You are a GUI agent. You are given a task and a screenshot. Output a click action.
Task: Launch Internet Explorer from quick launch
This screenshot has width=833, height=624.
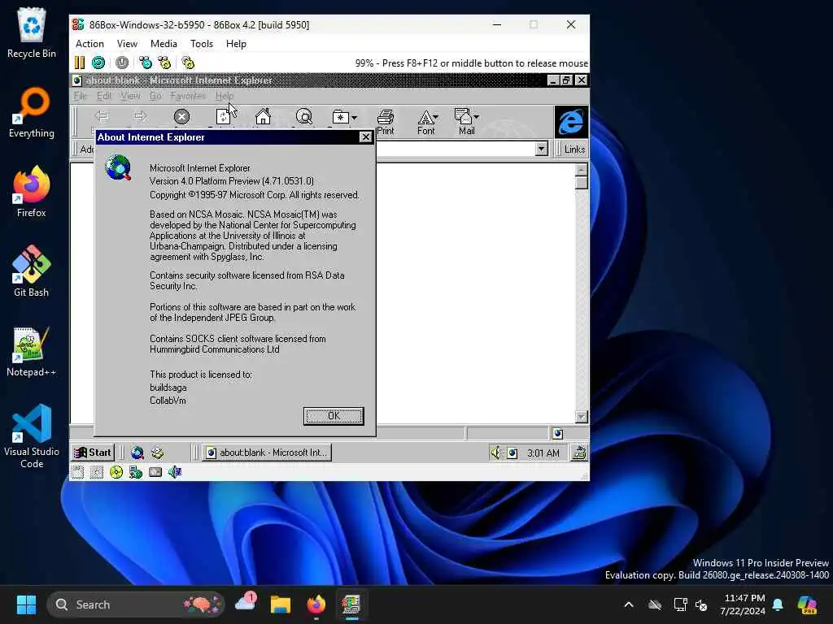pos(137,453)
